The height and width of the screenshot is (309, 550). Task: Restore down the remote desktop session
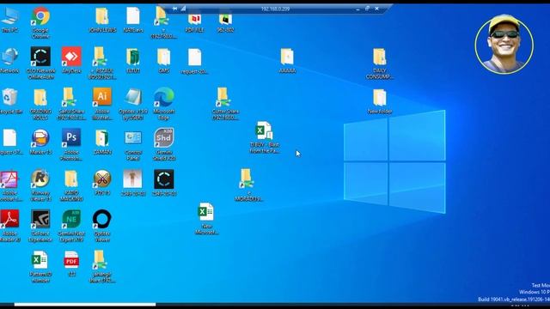coord(367,9)
